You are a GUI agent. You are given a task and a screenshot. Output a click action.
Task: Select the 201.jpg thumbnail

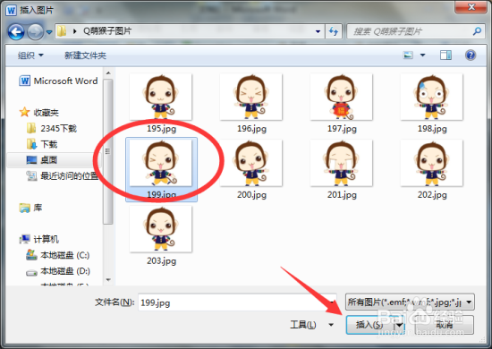(x=342, y=163)
